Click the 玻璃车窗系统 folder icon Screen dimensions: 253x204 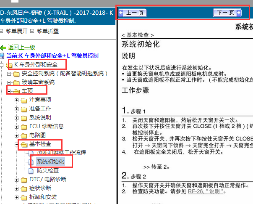point(16,83)
